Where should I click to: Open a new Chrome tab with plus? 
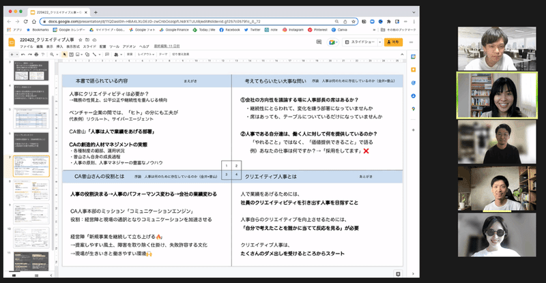pyautogui.click(x=96, y=12)
